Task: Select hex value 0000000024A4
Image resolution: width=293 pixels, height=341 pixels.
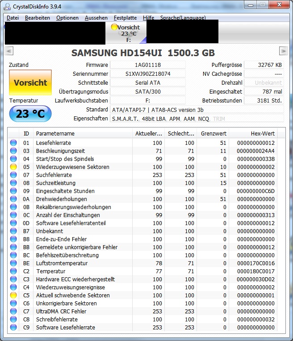Action: click(x=256, y=151)
